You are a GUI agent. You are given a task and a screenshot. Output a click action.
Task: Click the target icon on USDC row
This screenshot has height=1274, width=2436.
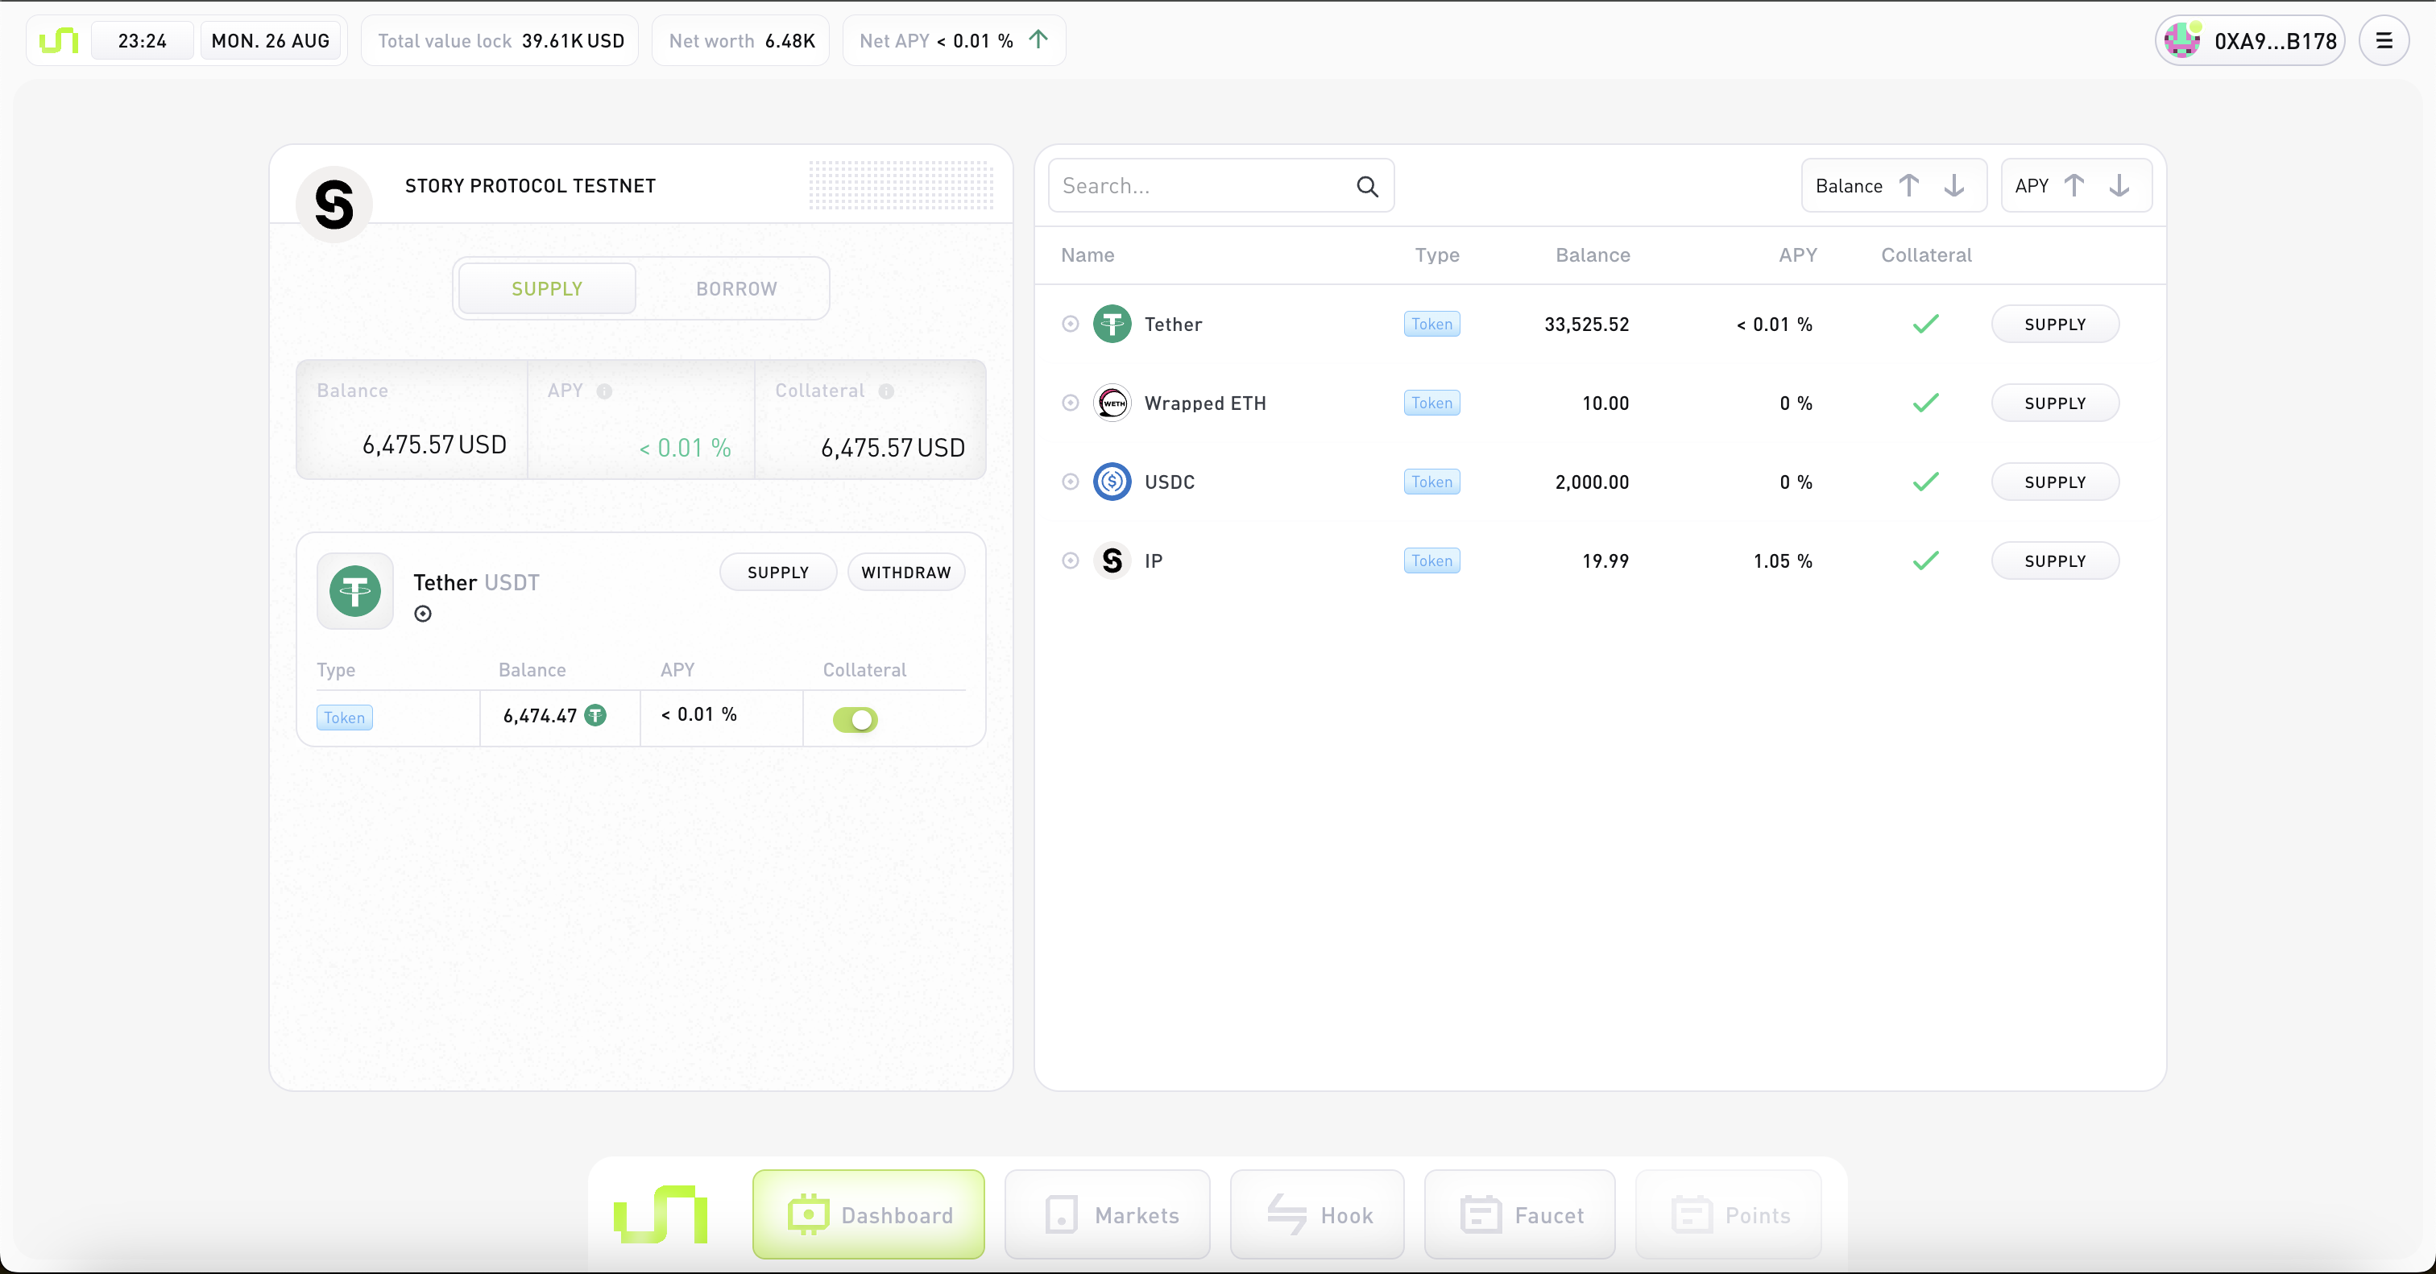click(1071, 482)
